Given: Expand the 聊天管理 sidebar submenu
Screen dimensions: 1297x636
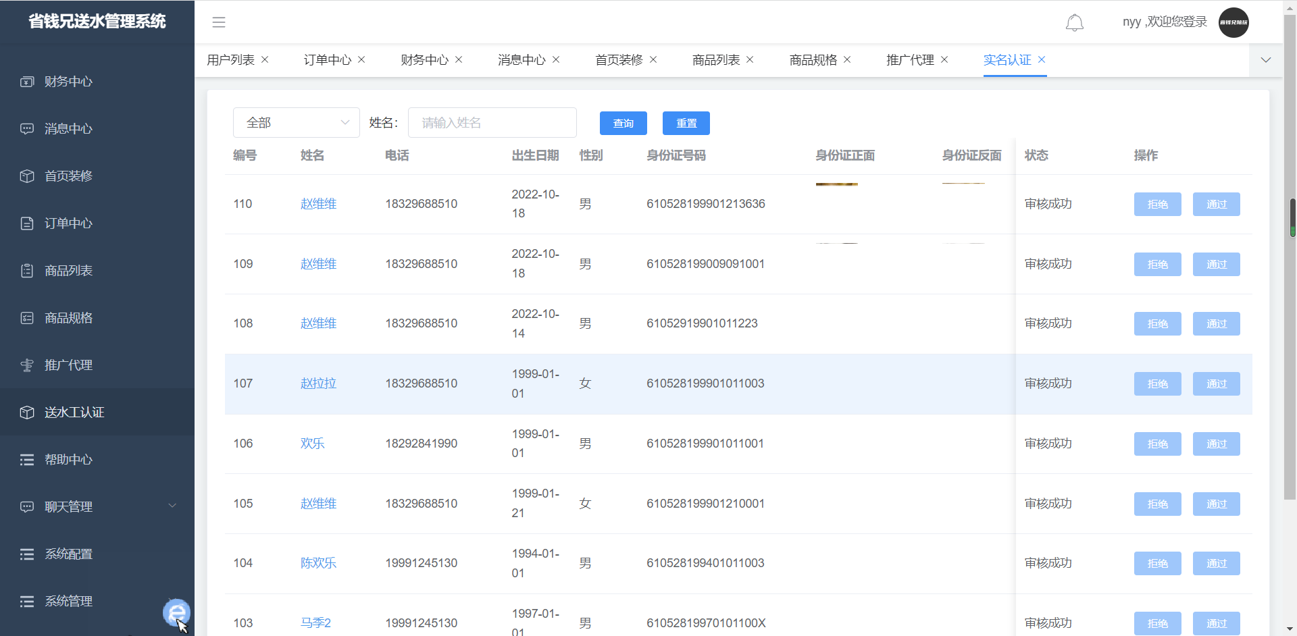Looking at the screenshot, I should pyautogui.click(x=172, y=506).
